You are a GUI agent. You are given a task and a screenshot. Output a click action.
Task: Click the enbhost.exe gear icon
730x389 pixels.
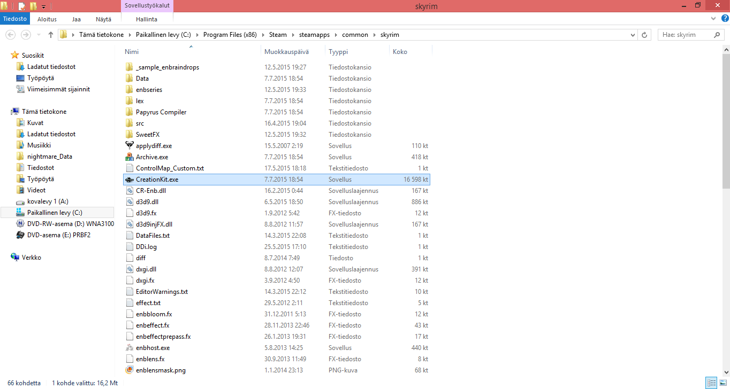(x=129, y=348)
